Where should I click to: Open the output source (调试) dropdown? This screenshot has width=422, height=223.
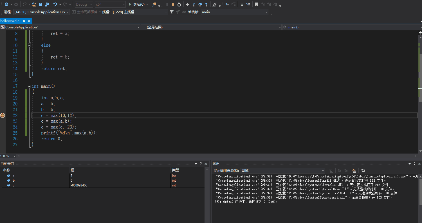pos(283,171)
